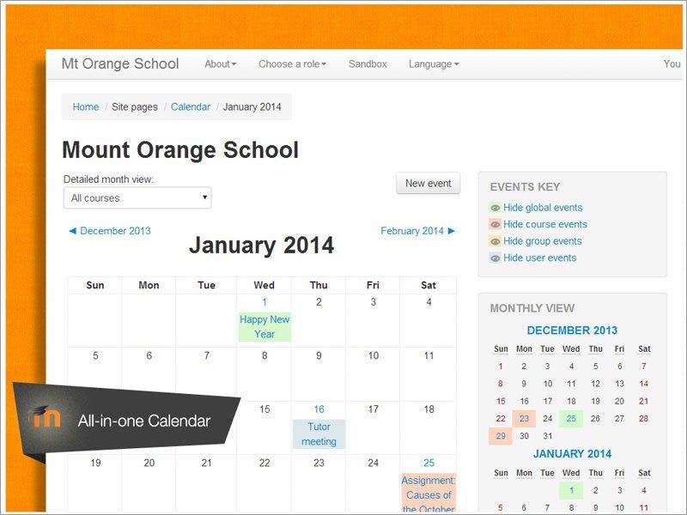Go to the February 2014 month link
Screen dimensions: 687x515
412,231
